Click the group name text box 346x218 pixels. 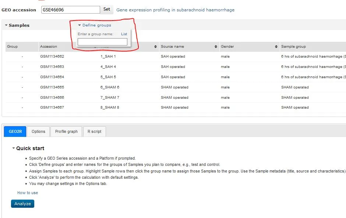pos(102,42)
